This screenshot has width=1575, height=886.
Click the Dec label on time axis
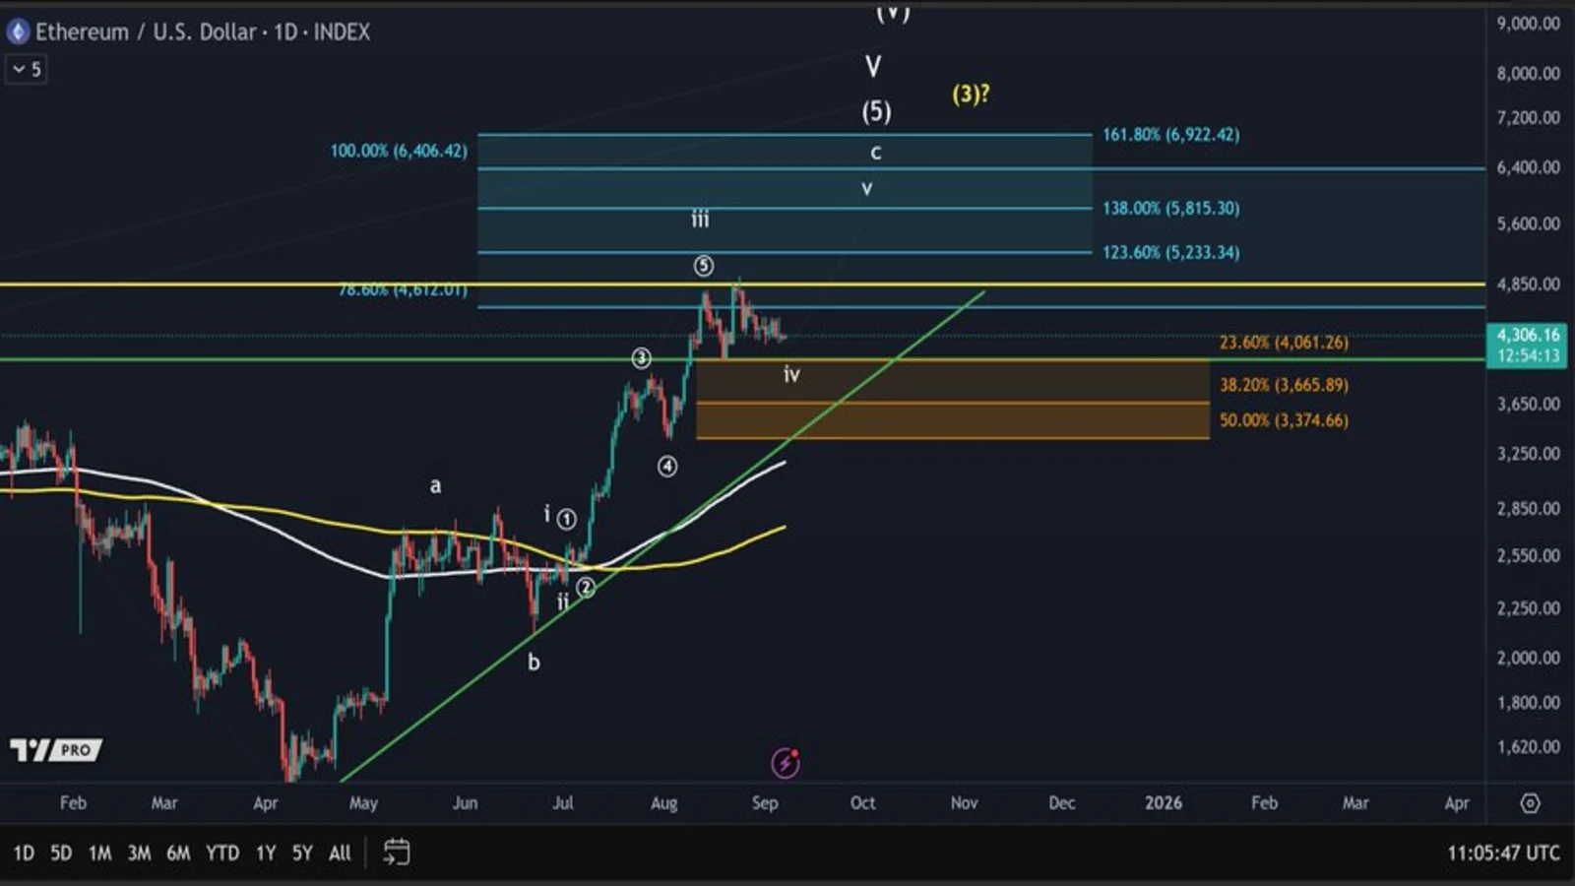pos(1061,802)
